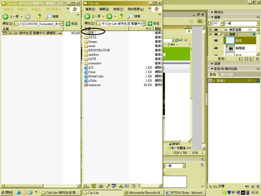Select the uninst.exe file
The width and height of the screenshot is (261, 196).
tap(92, 85)
